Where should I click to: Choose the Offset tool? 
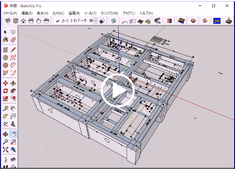pos(13,99)
